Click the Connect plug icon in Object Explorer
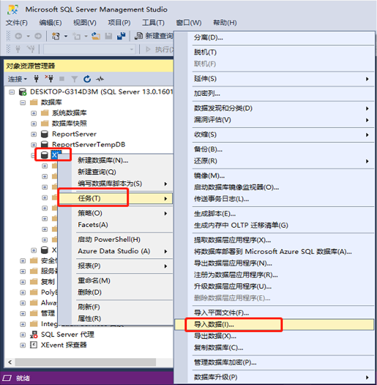 [x=36, y=79]
